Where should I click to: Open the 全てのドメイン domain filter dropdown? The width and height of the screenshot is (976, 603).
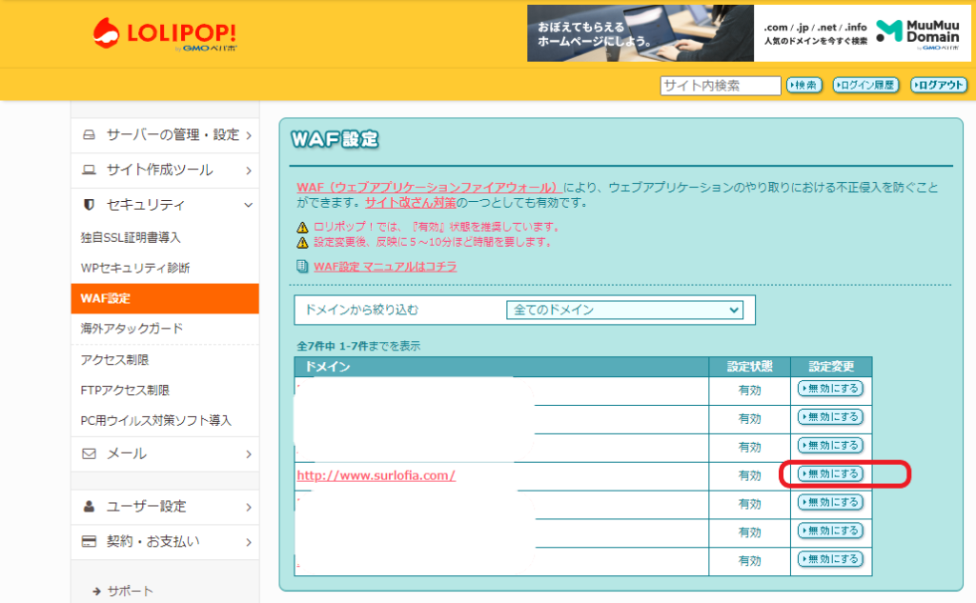(x=623, y=310)
